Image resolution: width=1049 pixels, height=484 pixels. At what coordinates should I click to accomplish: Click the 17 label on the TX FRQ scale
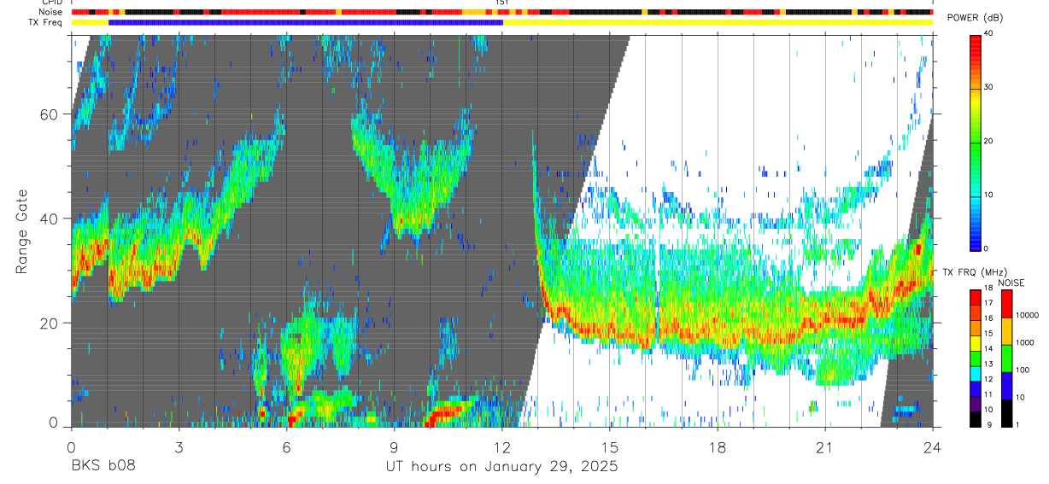pos(989,302)
